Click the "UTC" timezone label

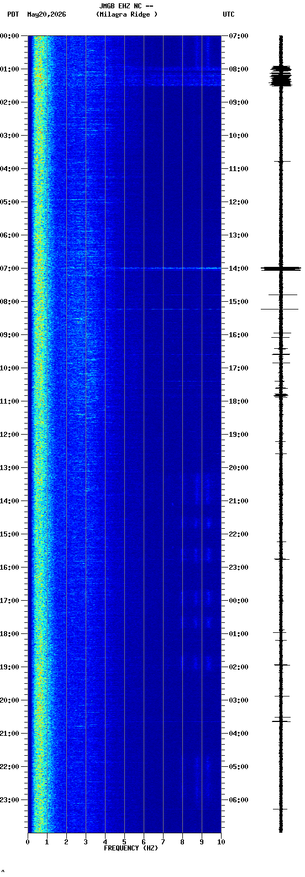pos(229,14)
